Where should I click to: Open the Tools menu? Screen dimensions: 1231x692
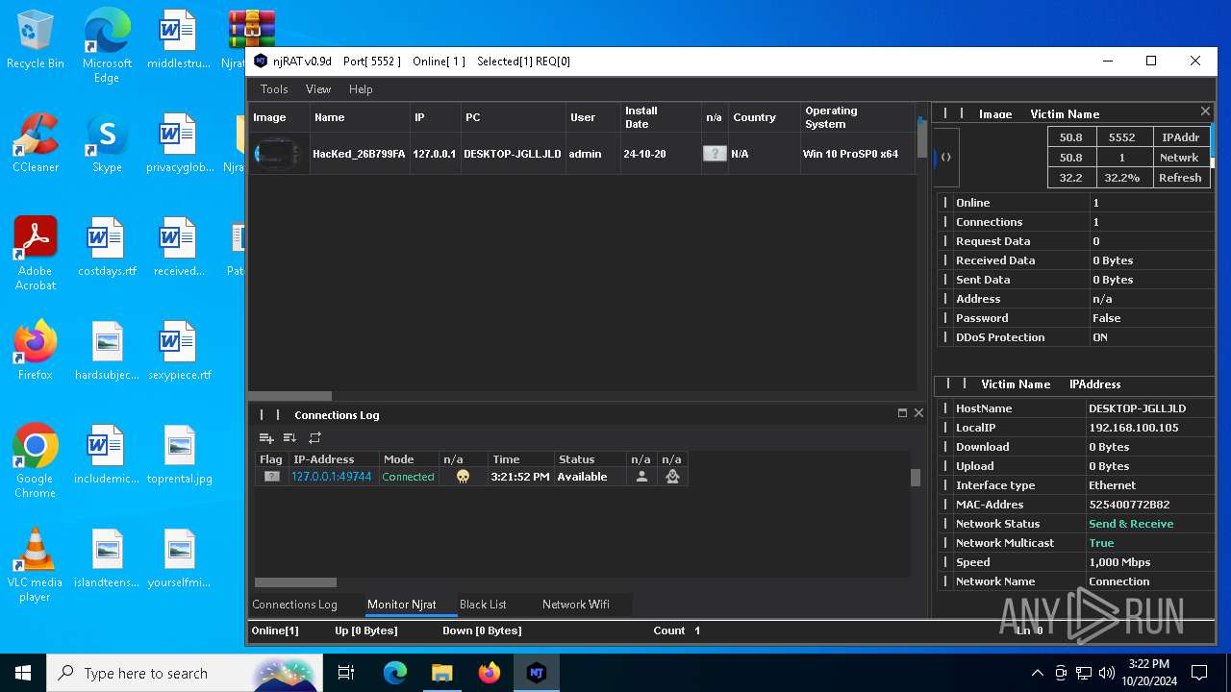tap(274, 89)
